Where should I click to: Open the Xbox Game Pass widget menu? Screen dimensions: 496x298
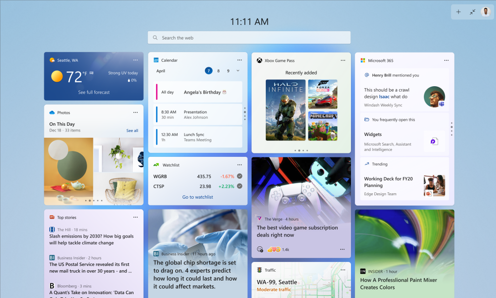coord(343,60)
